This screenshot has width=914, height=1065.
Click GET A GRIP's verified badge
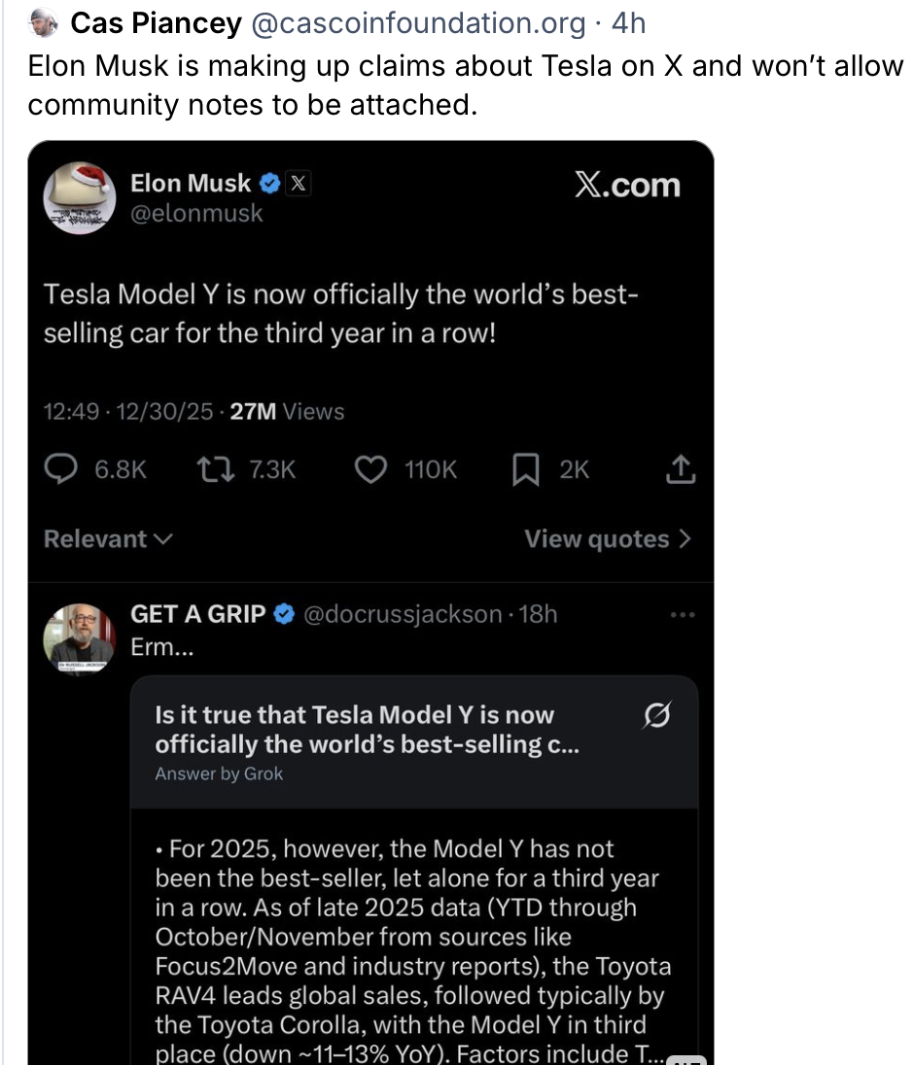[284, 614]
